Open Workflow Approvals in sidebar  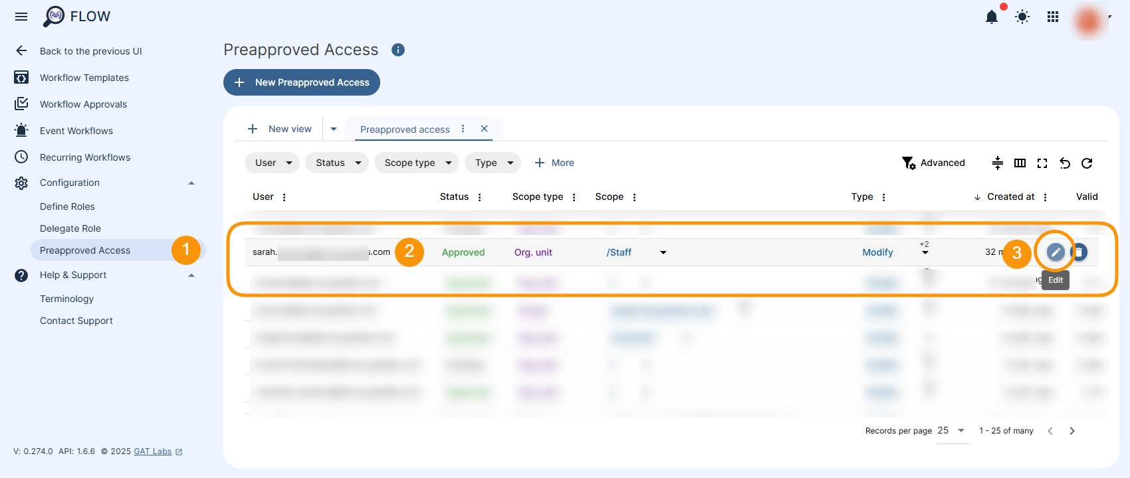[x=83, y=104]
